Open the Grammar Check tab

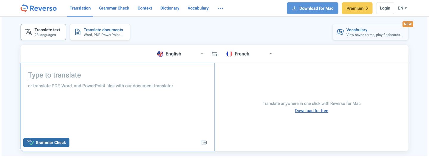[x=114, y=8]
